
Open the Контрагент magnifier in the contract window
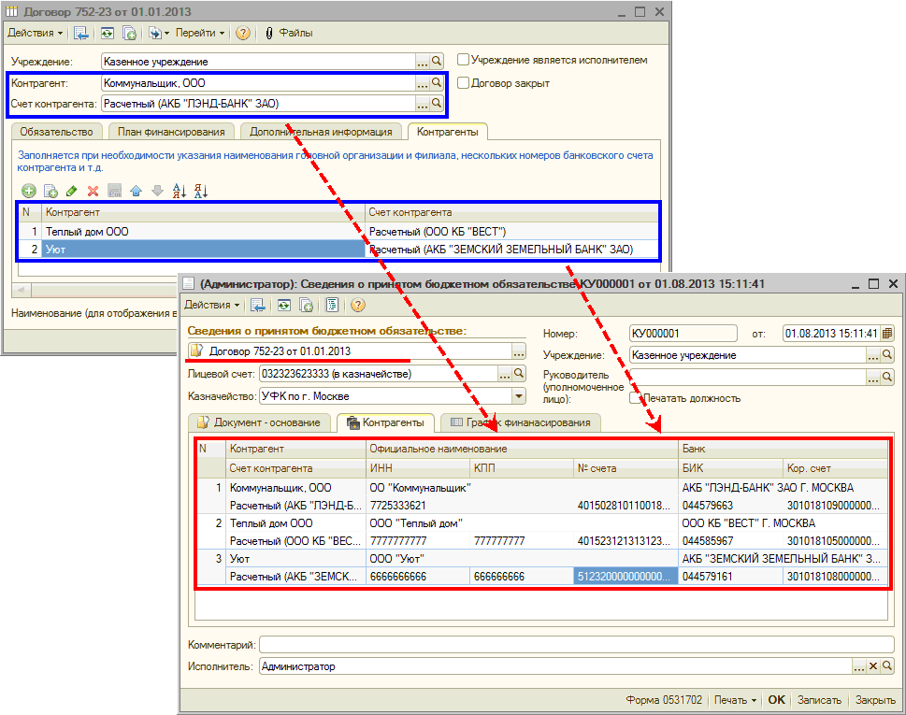(437, 82)
